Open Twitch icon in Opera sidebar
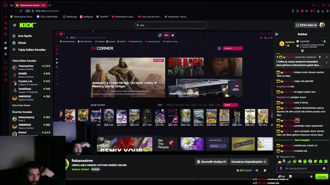The height and width of the screenshot is (185, 330). click(x=6, y=48)
